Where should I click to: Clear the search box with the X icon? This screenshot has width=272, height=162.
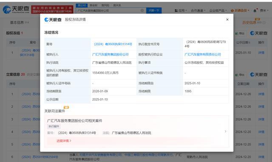tap(142, 11)
